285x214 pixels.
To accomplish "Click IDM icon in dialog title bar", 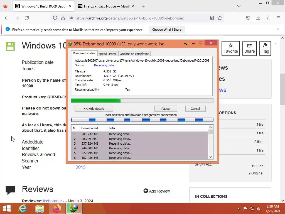I will coord(70,44).
